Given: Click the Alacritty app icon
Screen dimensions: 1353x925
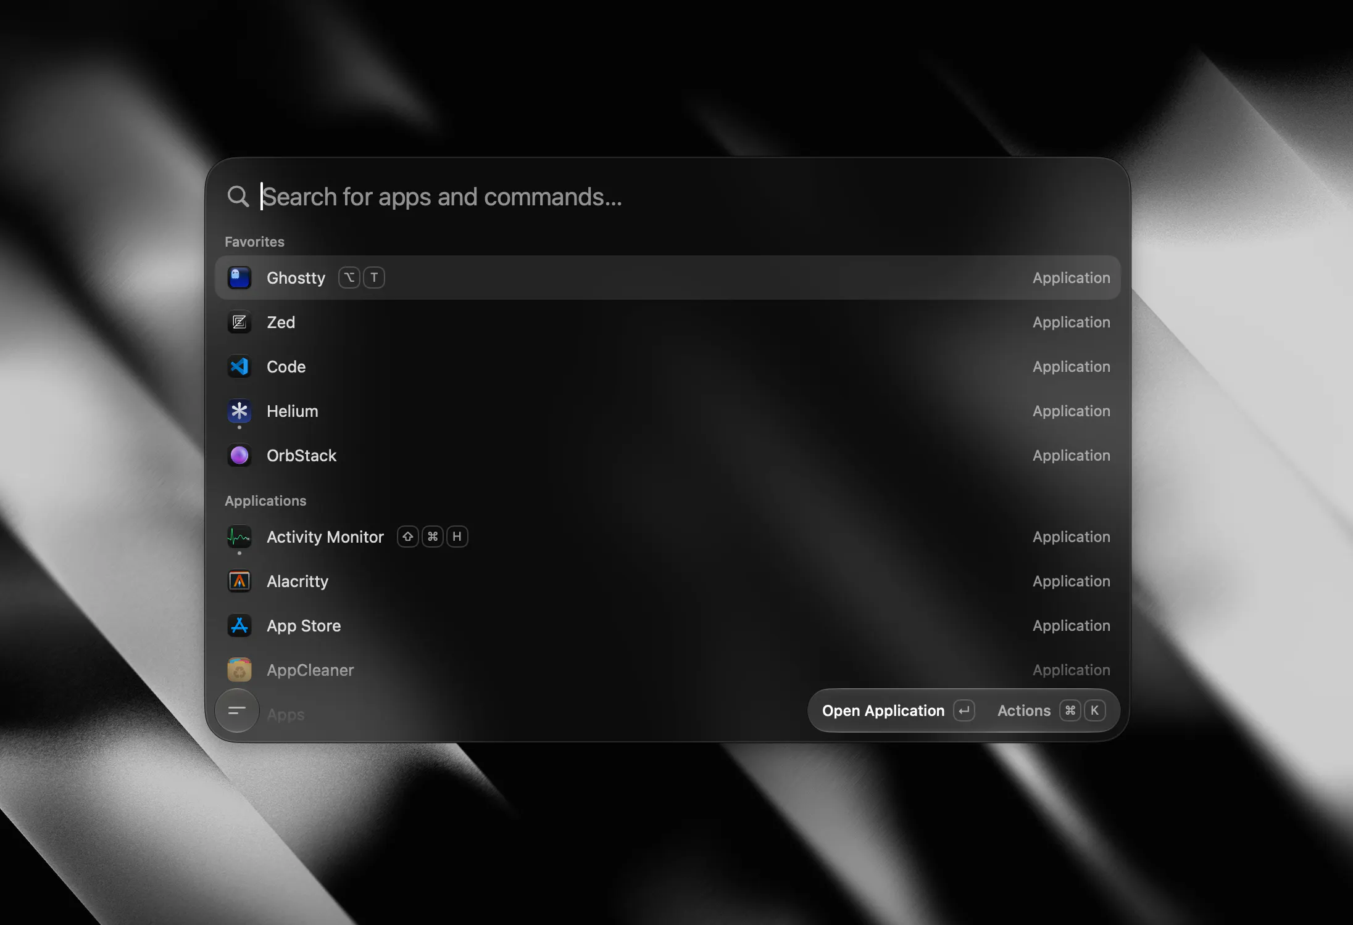Looking at the screenshot, I should coord(239,582).
